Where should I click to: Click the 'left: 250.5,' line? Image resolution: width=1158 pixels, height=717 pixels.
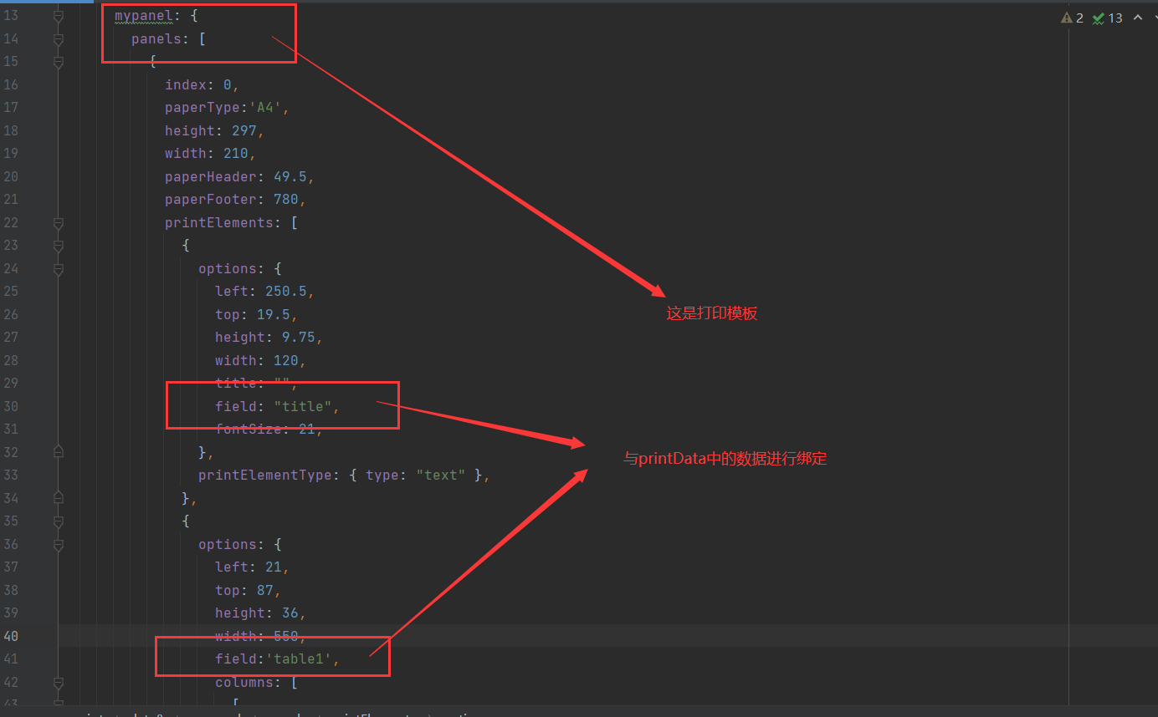click(264, 291)
